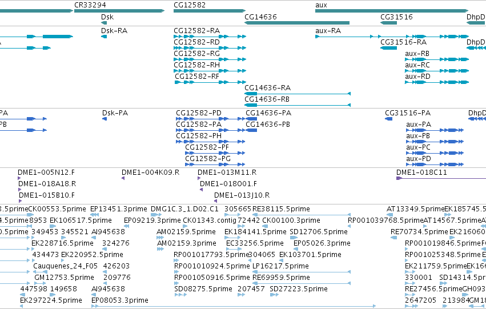Click the DME1-013J10.R BAC end label

click(x=242, y=195)
